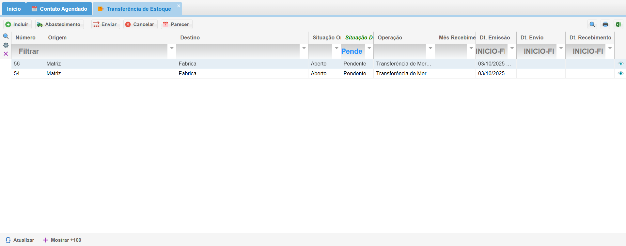Open Abastecimento from the toolbar
This screenshot has width=626, height=246.
click(x=59, y=24)
